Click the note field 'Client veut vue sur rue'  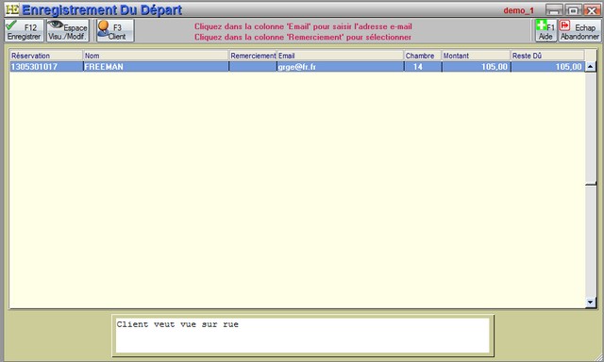pyautogui.click(x=302, y=335)
